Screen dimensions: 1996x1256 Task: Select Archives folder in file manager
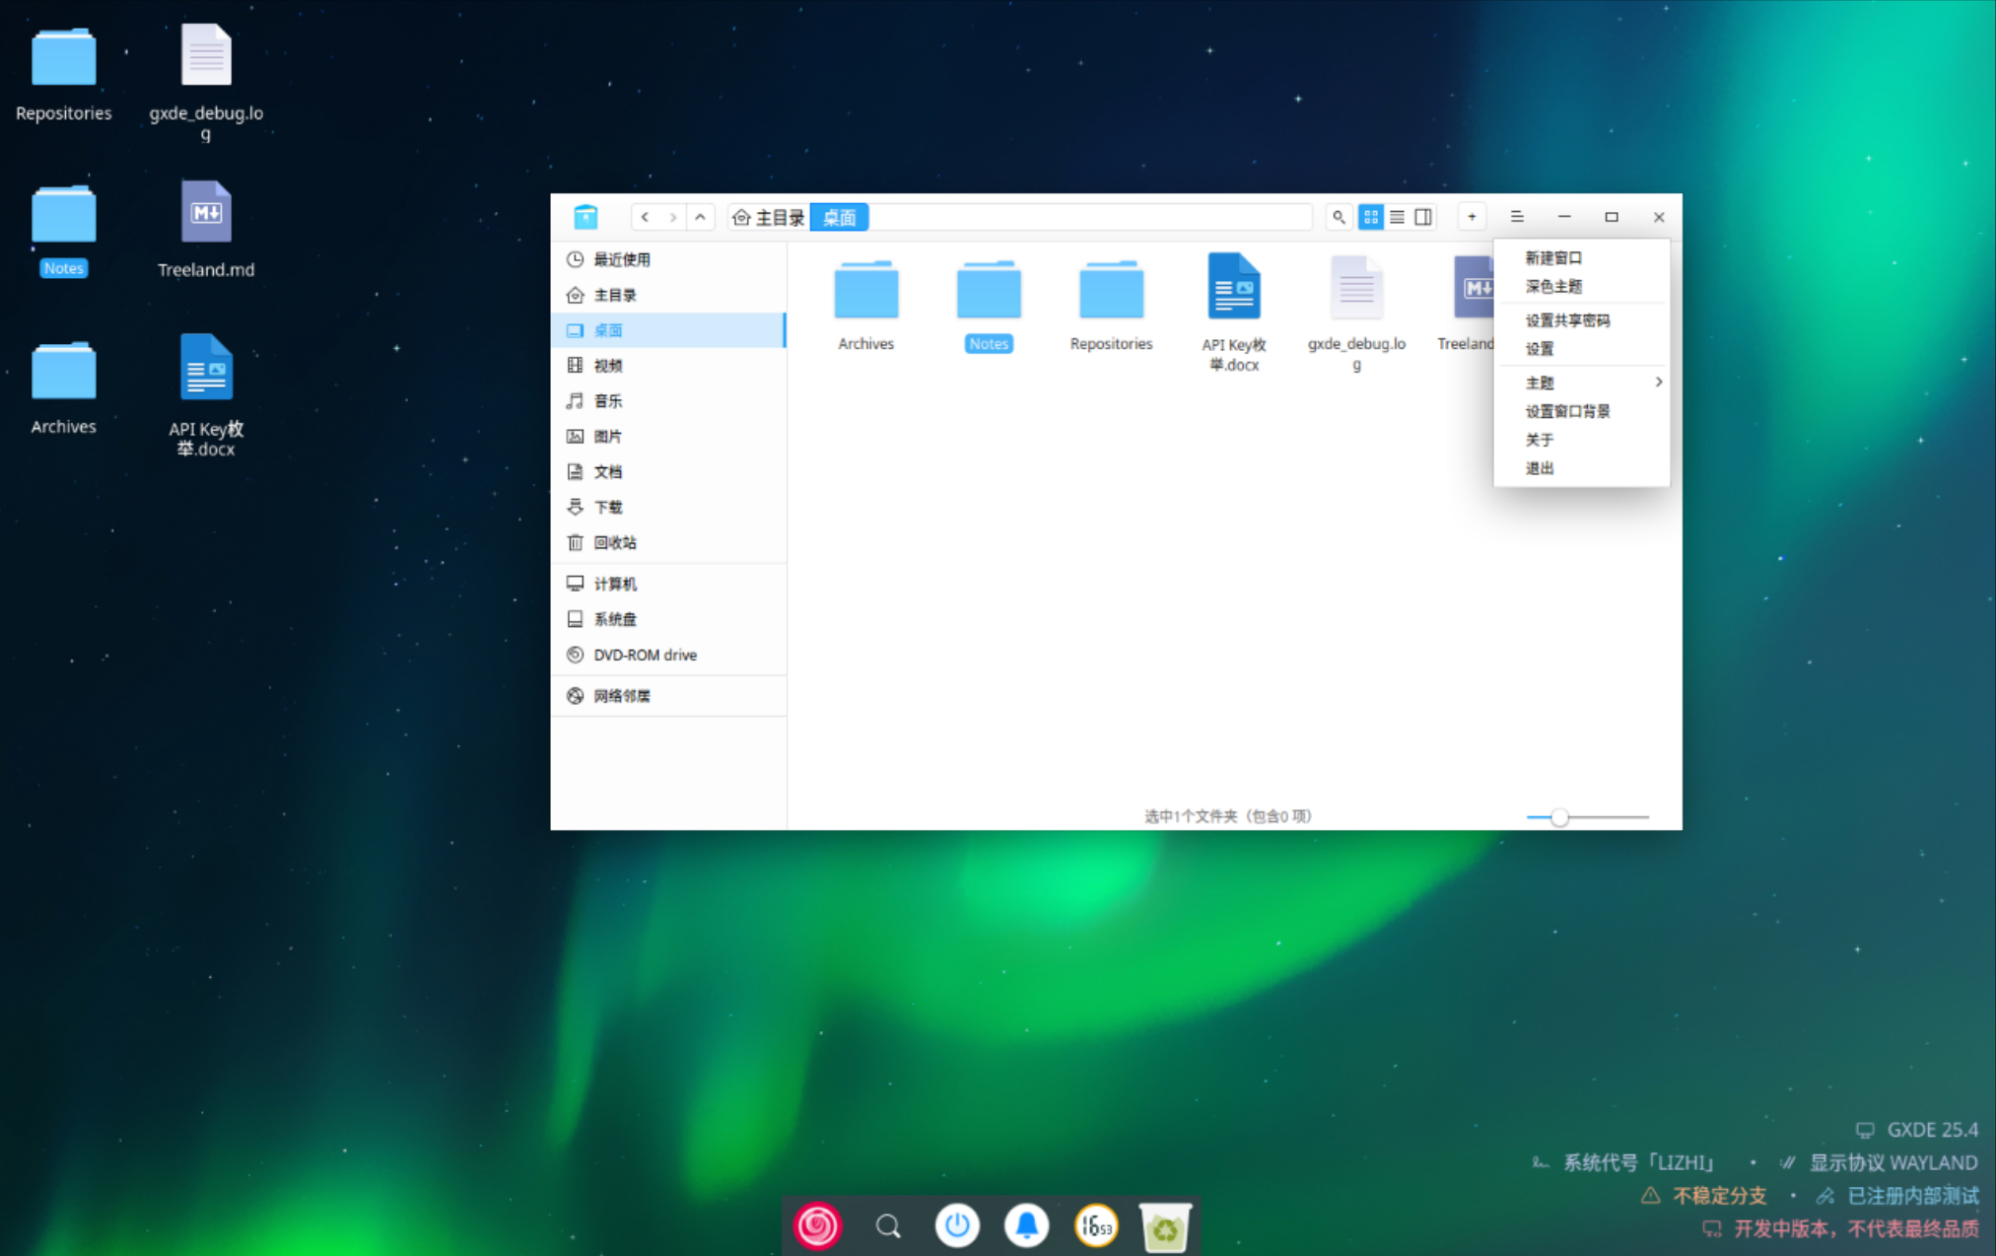[x=865, y=305]
